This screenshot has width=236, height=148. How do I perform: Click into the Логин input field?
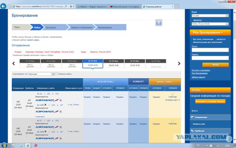pyautogui.click(x=210, y=50)
